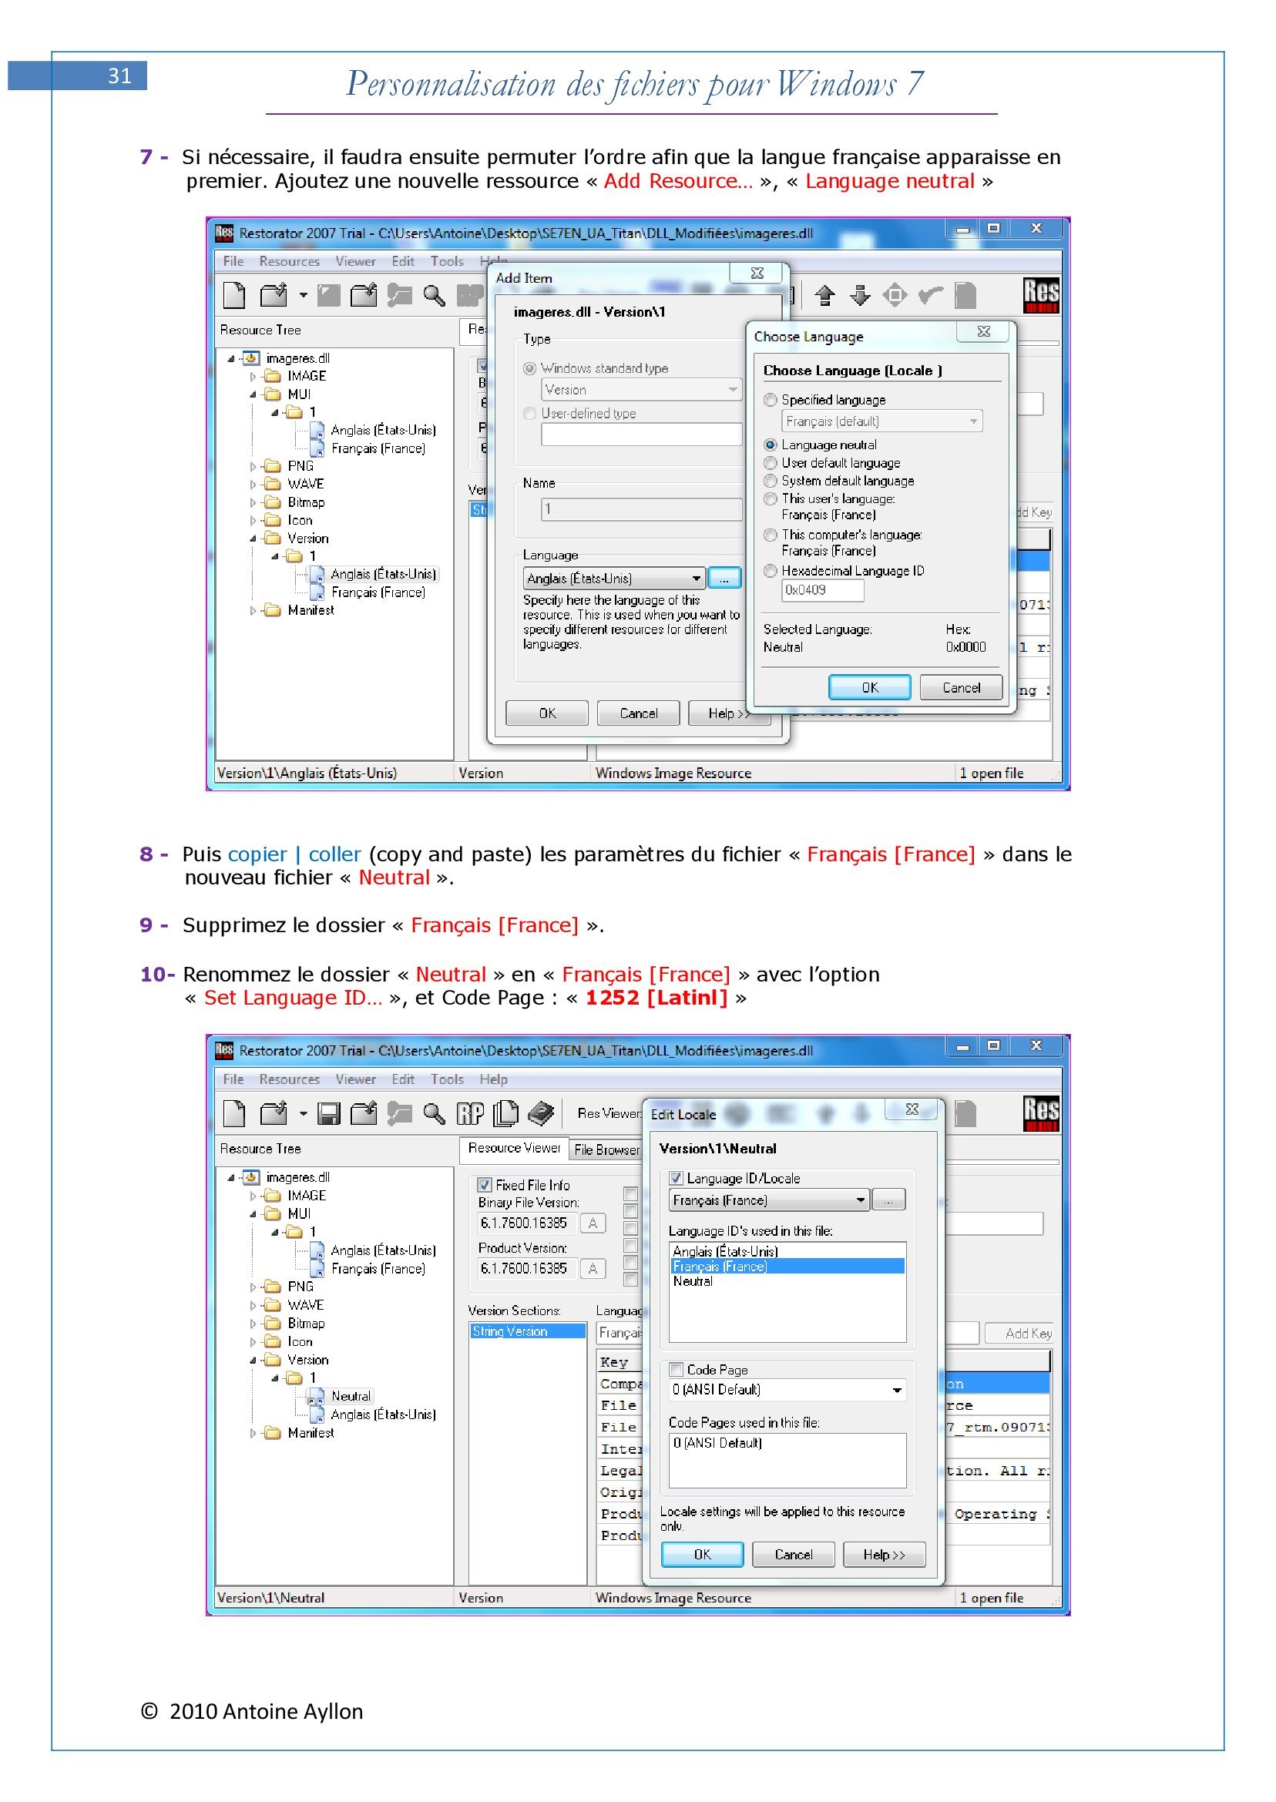Click WAVE folder icon in Choose Language screenshot tree
This screenshot has width=1276, height=1802.
(x=273, y=484)
